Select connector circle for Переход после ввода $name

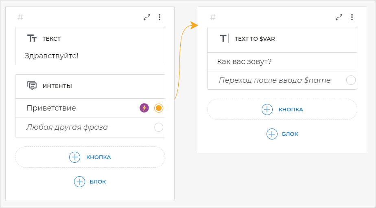351,80
